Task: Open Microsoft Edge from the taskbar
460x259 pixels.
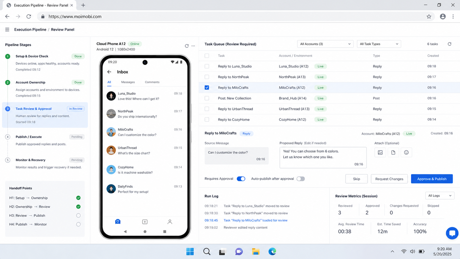Action: click(272, 251)
